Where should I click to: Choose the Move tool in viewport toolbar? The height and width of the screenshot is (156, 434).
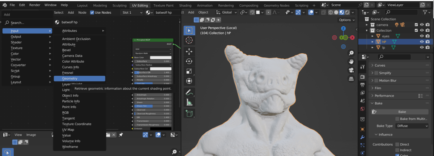pyautogui.click(x=189, y=52)
